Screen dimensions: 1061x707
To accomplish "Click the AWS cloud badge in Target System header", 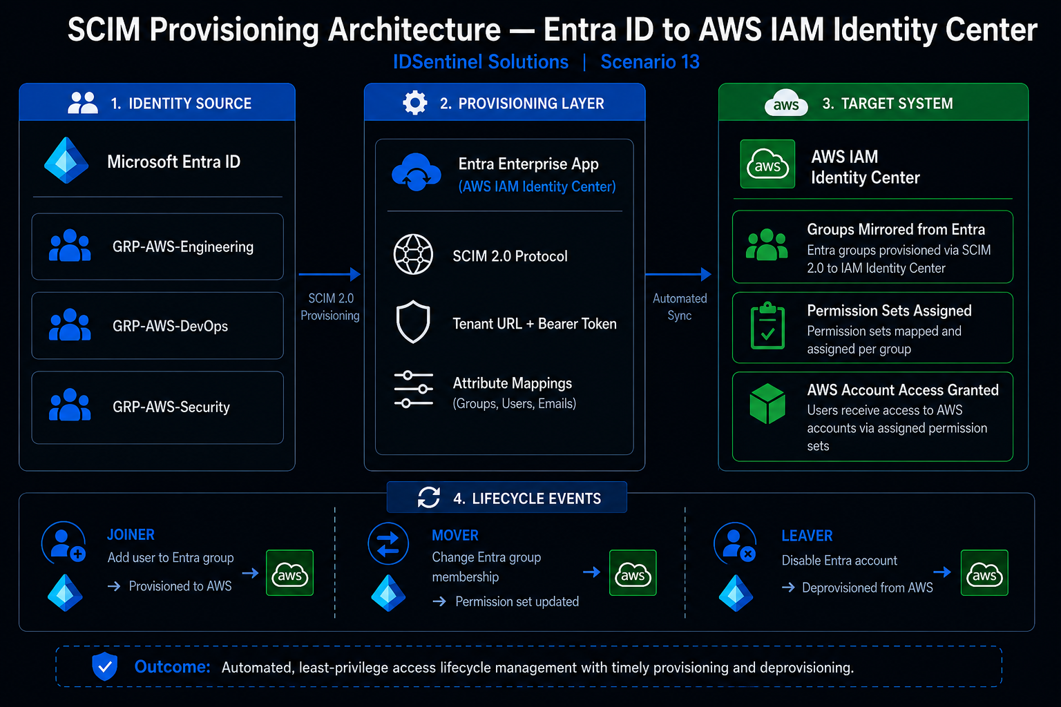I will 786,104.
